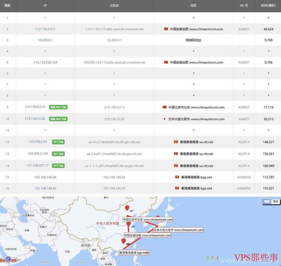281x266 pixels.
Task: Open IP link 103.198.146.94 in IP column
Action: tap(45, 177)
